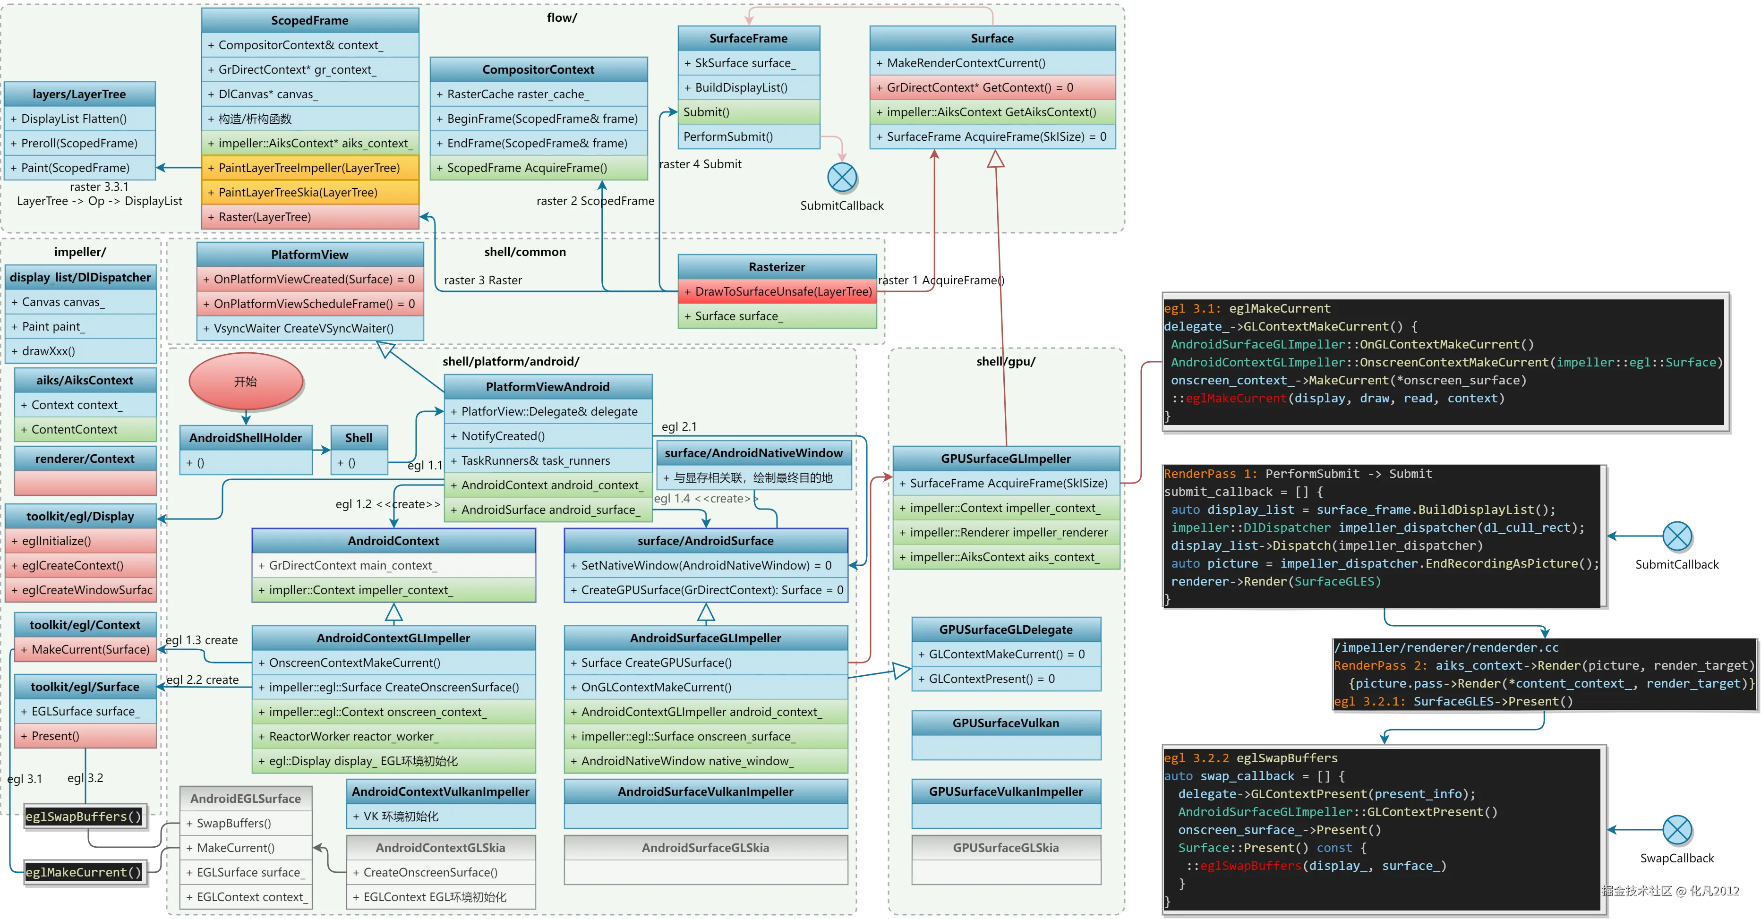
Task: Select DrawToSurfaceUnsafe(LayerTree) red row
Action: (x=777, y=292)
